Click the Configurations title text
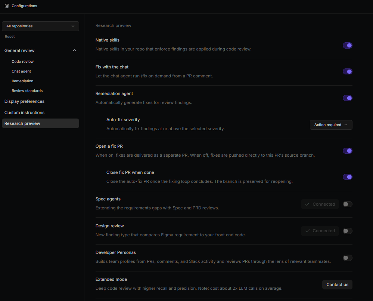 (x=24, y=6)
